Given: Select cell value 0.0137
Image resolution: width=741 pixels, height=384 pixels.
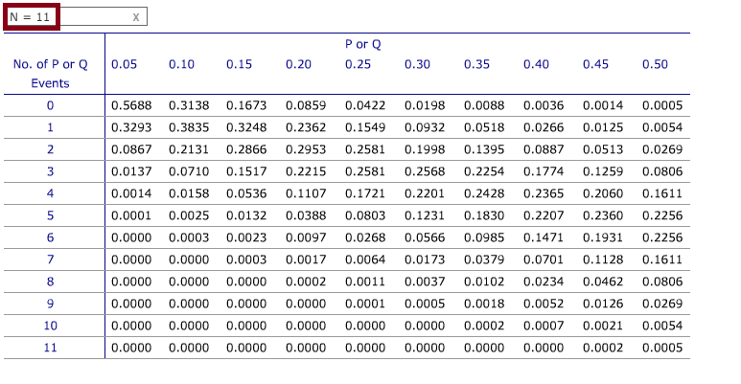Looking at the screenshot, I should tap(131, 171).
